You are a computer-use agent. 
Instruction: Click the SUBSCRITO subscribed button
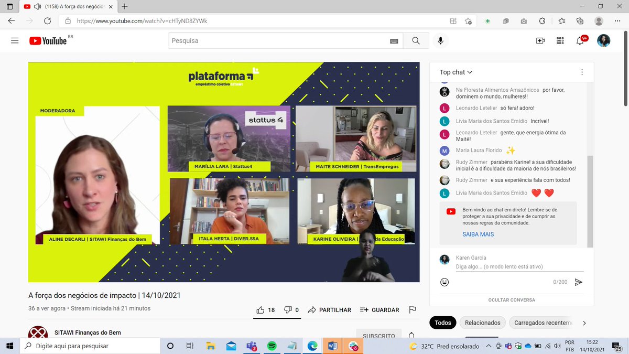[x=379, y=336]
